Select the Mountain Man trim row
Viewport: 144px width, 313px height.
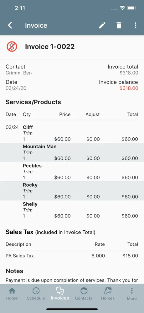click(72, 152)
